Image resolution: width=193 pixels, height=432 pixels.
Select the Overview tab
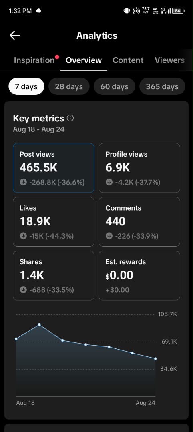pos(84,60)
